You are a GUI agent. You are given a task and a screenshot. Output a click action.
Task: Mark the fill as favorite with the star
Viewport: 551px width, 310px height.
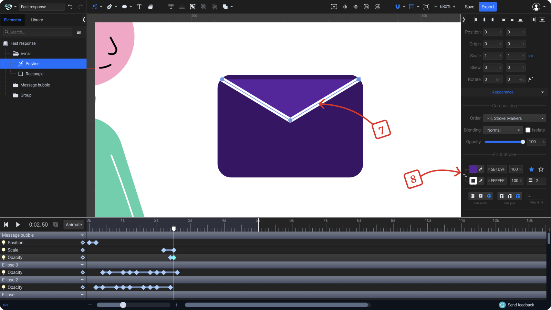tap(531, 169)
